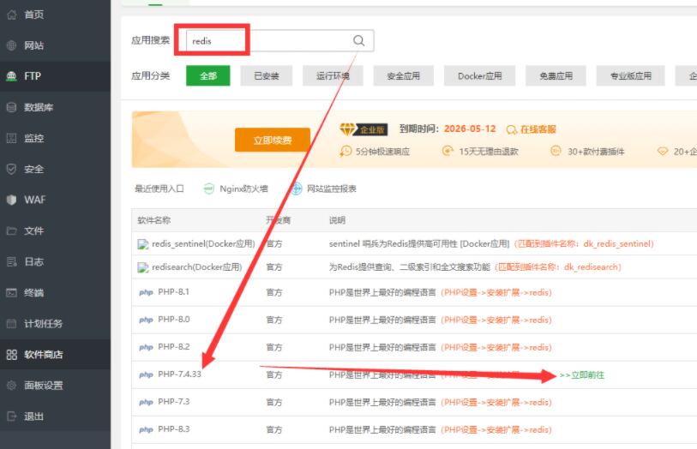Click the Nginx防火墙 icon
697x449 pixels.
pos(208,189)
